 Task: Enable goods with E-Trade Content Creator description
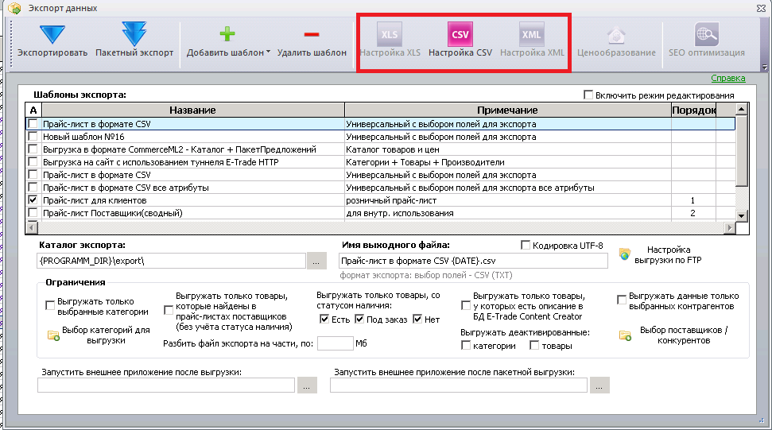tap(466, 305)
